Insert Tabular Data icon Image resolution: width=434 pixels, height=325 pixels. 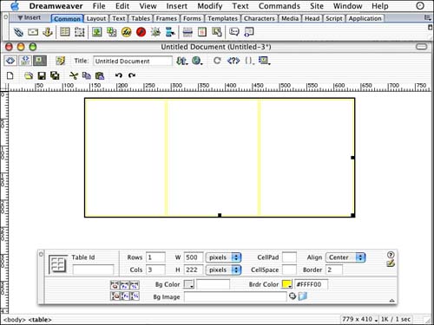click(x=217, y=32)
